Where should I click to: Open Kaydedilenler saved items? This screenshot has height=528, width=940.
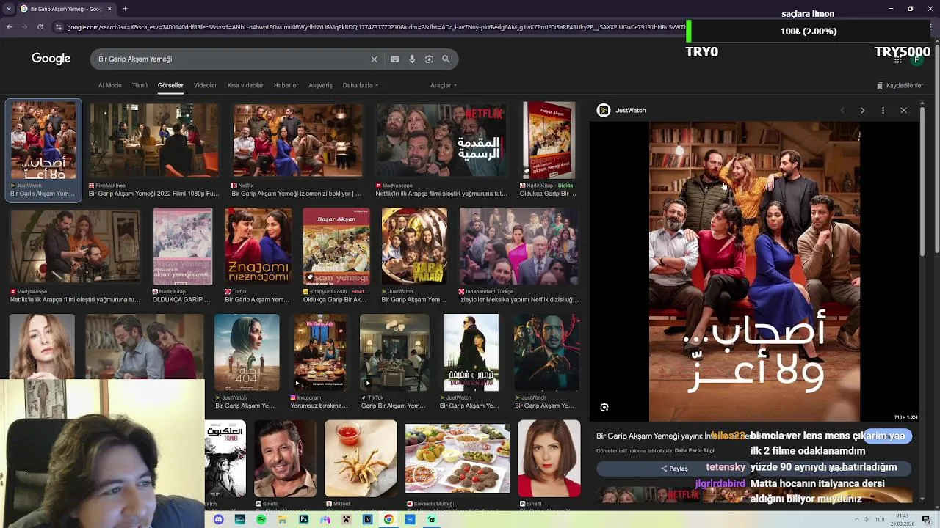point(900,85)
